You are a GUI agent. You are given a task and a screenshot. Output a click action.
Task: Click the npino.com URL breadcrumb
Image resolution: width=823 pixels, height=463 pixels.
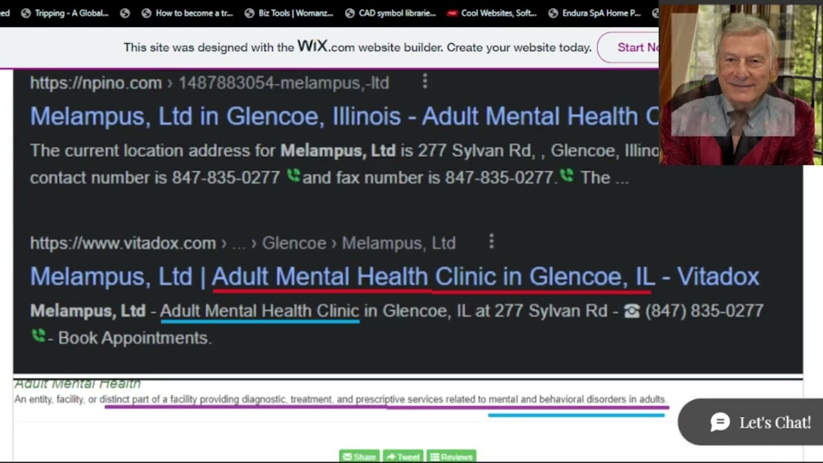click(209, 83)
